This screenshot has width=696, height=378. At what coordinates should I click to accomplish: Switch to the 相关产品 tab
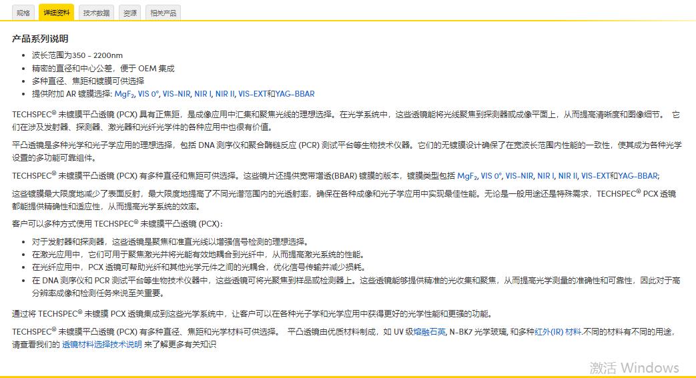click(x=163, y=13)
